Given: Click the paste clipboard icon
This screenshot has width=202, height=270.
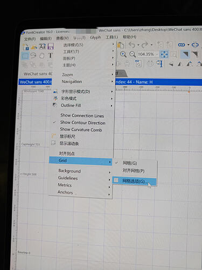Looking at the screenshot, I should [121, 45].
